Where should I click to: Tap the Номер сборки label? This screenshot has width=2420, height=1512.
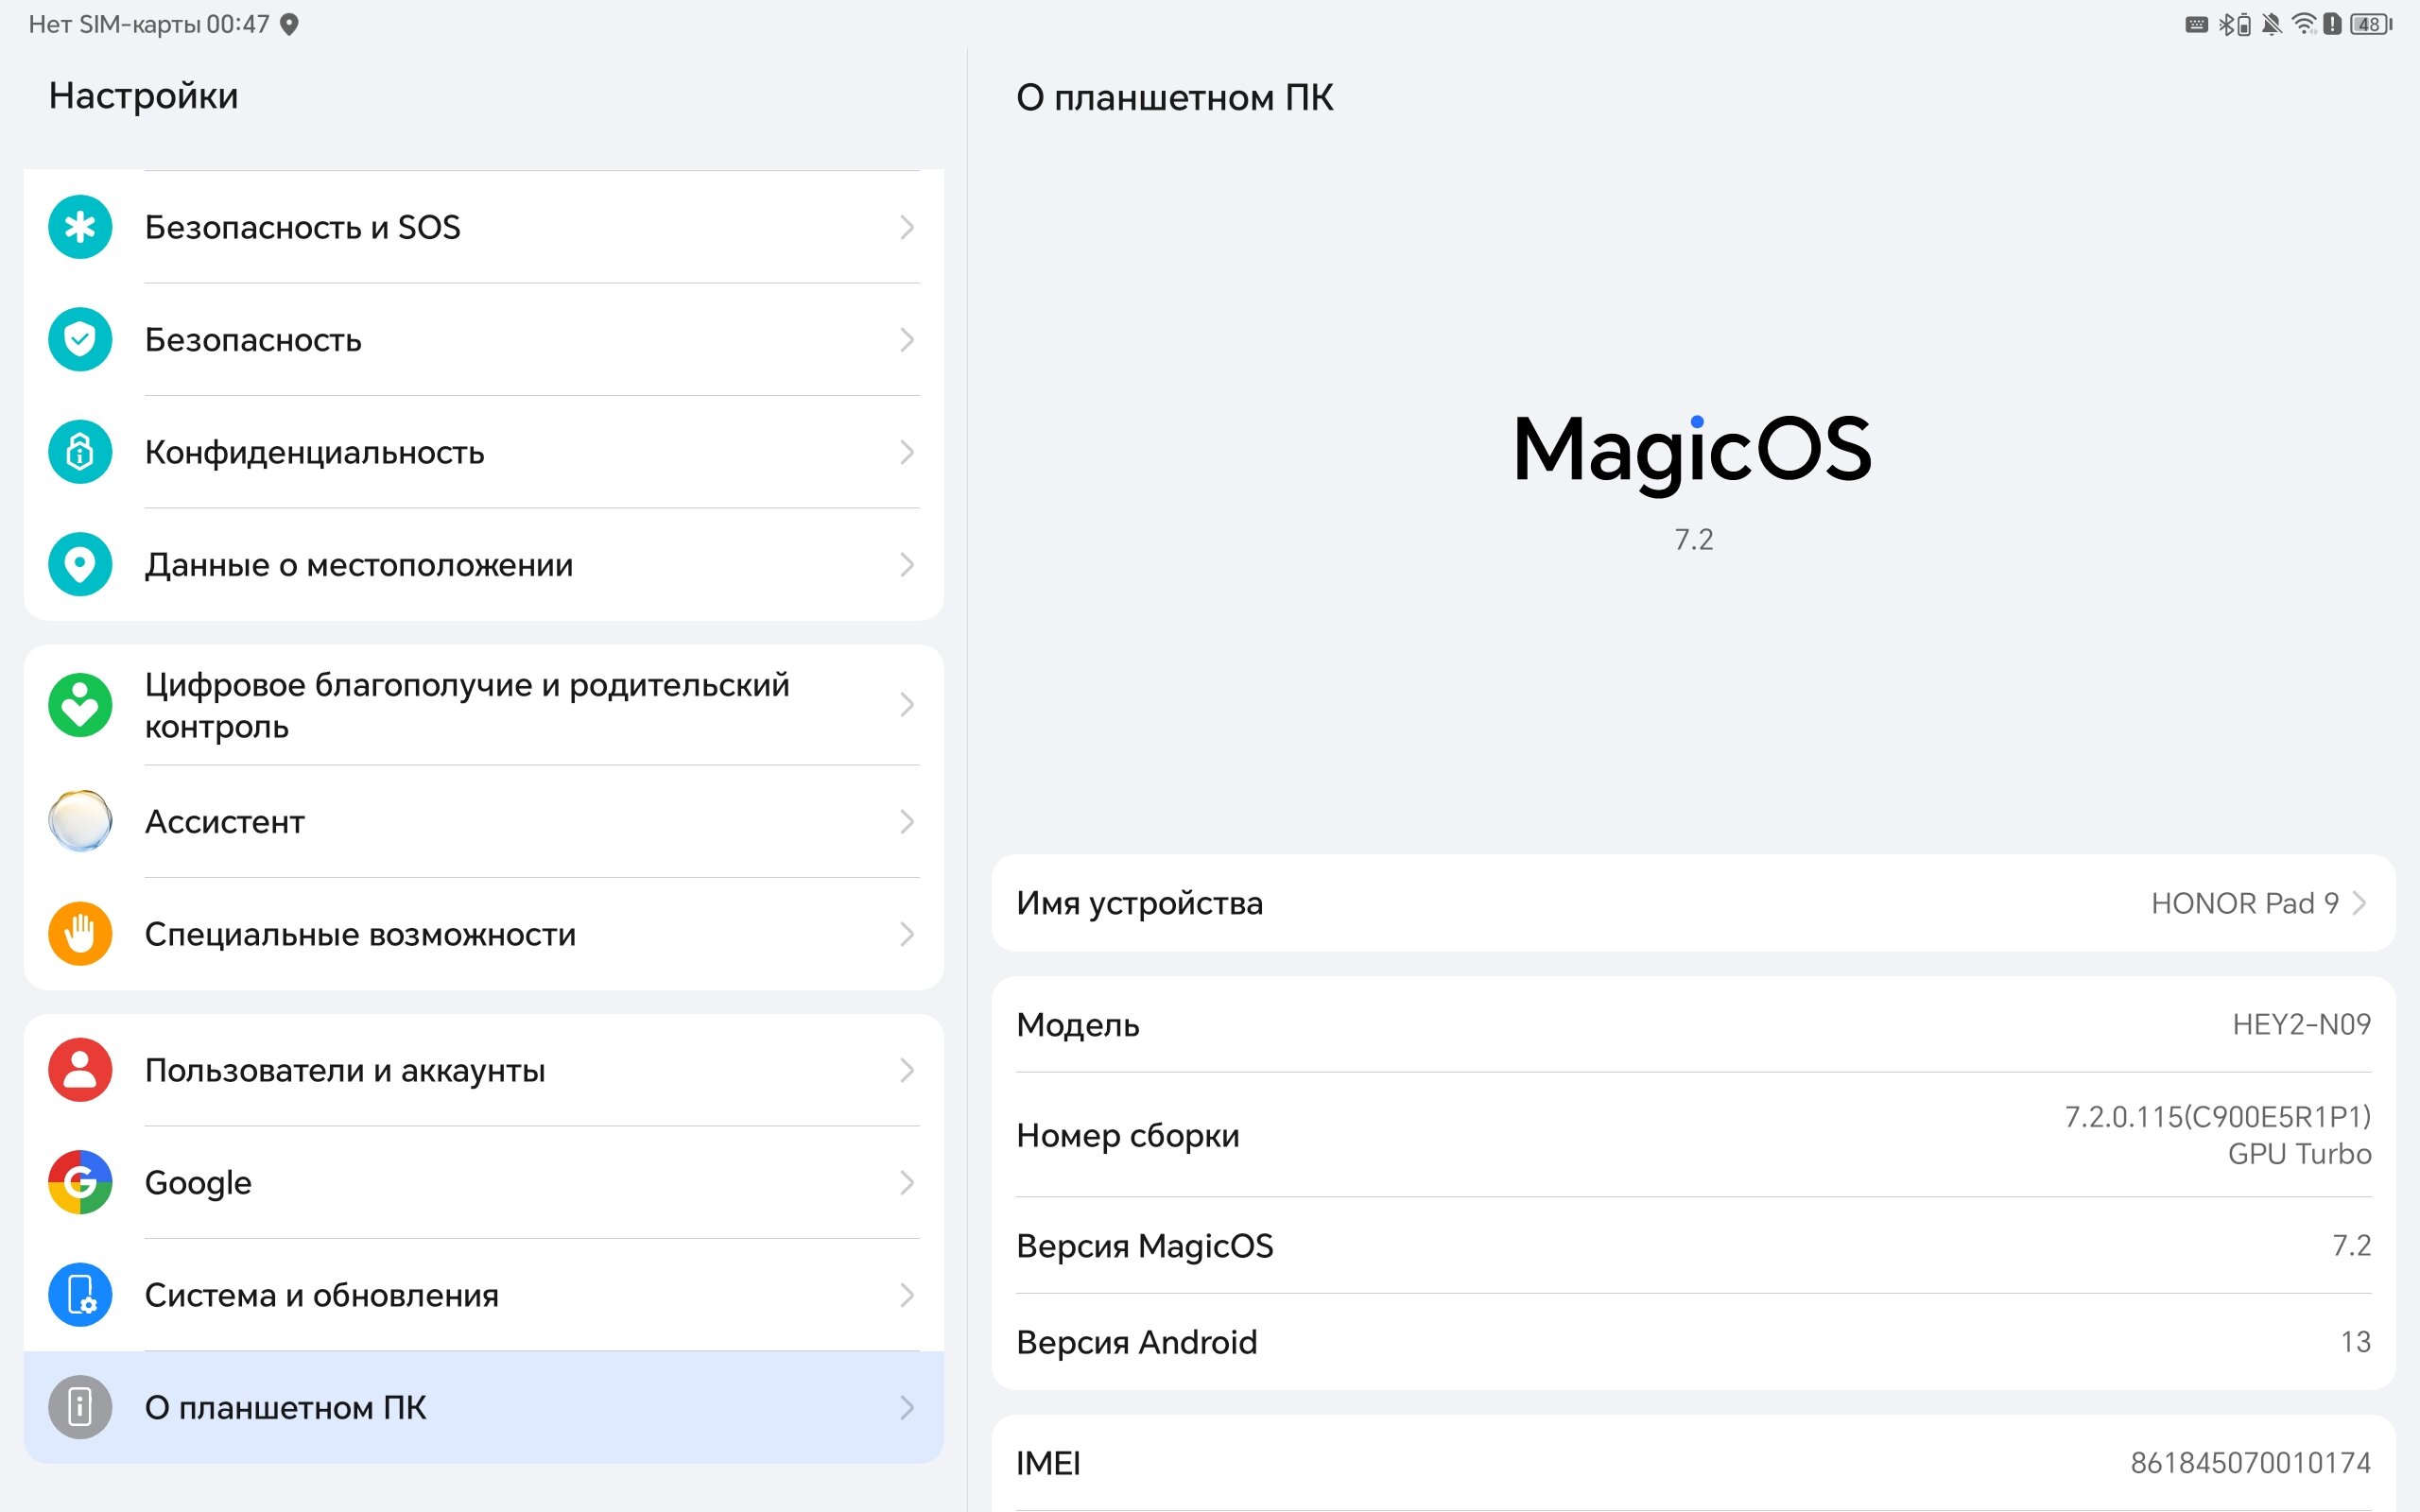[1127, 1135]
